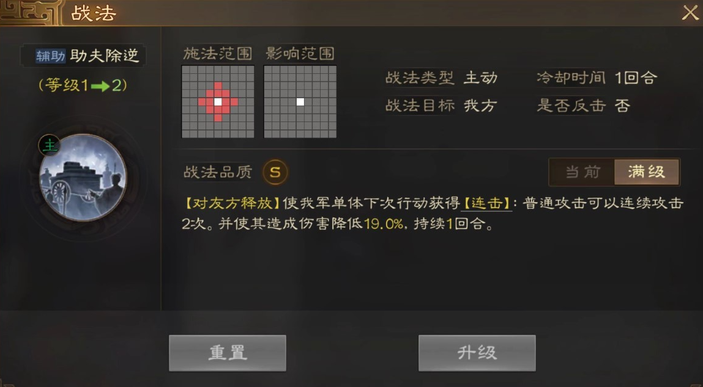Click the green 主 badge on portrait
703x387 pixels.
pyautogui.click(x=50, y=145)
